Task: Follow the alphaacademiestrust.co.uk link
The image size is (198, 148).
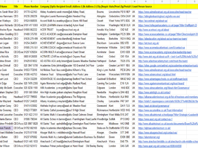Action: tap(154, 128)
